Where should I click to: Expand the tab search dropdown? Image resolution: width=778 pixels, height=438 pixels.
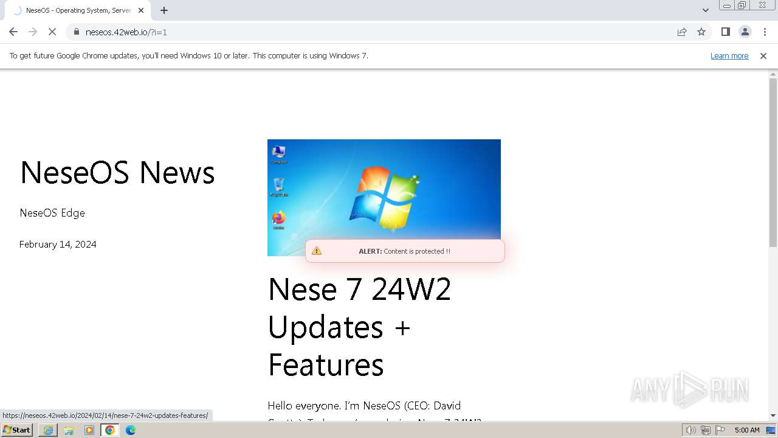tap(705, 10)
